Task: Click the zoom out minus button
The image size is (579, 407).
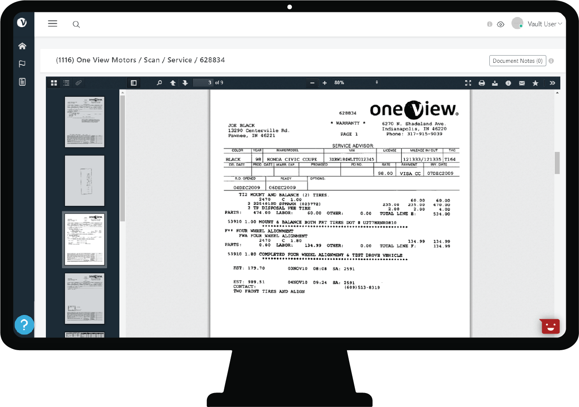Action: click(x=312, y=83)
